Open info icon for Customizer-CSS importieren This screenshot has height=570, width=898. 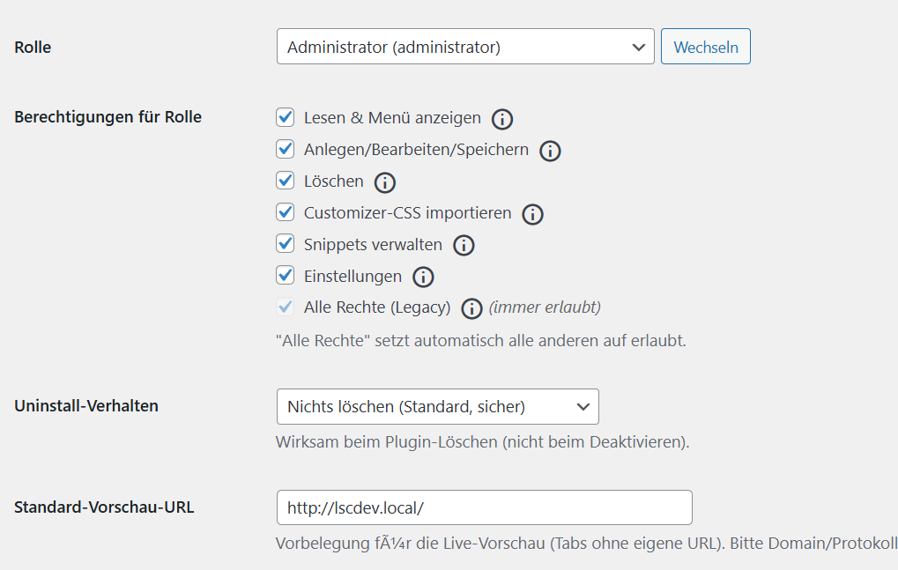(x=532, y=214)
